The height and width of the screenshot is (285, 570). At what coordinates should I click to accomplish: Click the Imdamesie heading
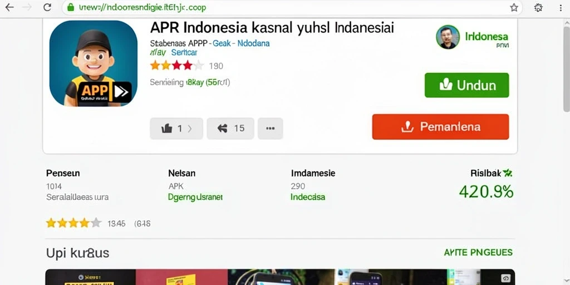(x=313, y=173)
